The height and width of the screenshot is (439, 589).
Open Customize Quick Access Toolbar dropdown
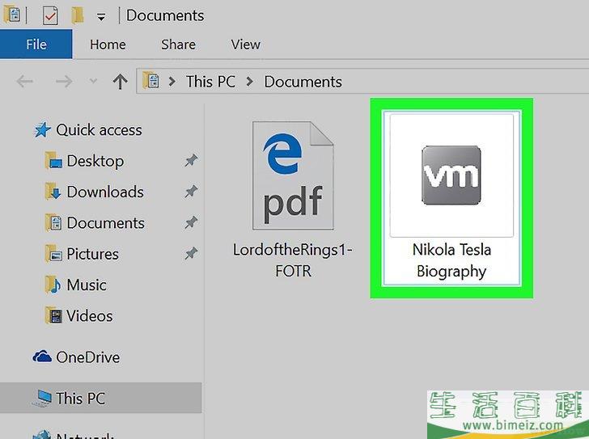tap(101, 16)
